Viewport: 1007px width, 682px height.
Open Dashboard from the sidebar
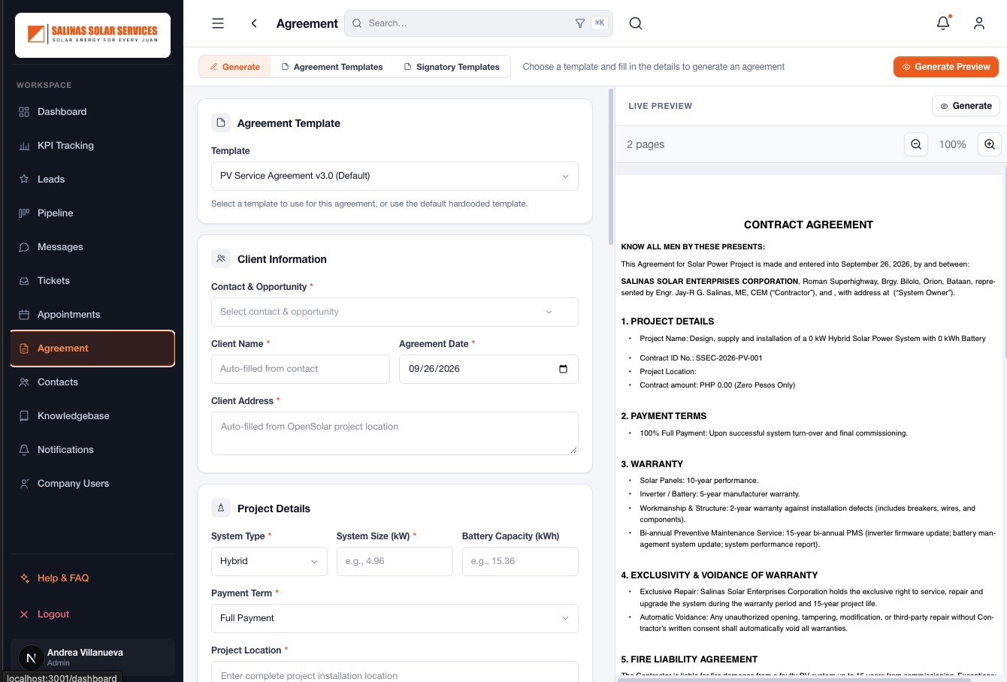click(92, 112)
